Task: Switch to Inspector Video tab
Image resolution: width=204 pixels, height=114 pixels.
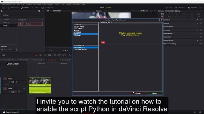Action: [162, 15]
